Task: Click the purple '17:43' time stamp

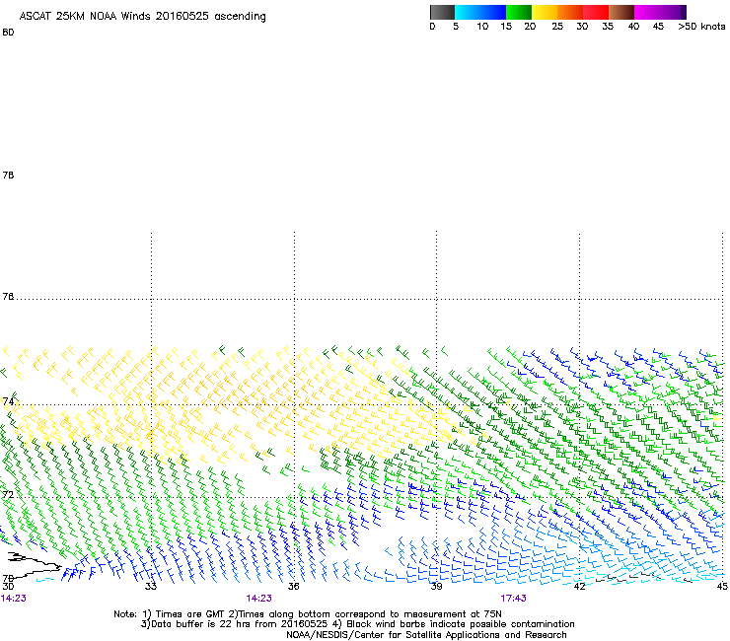Action: 514,599
